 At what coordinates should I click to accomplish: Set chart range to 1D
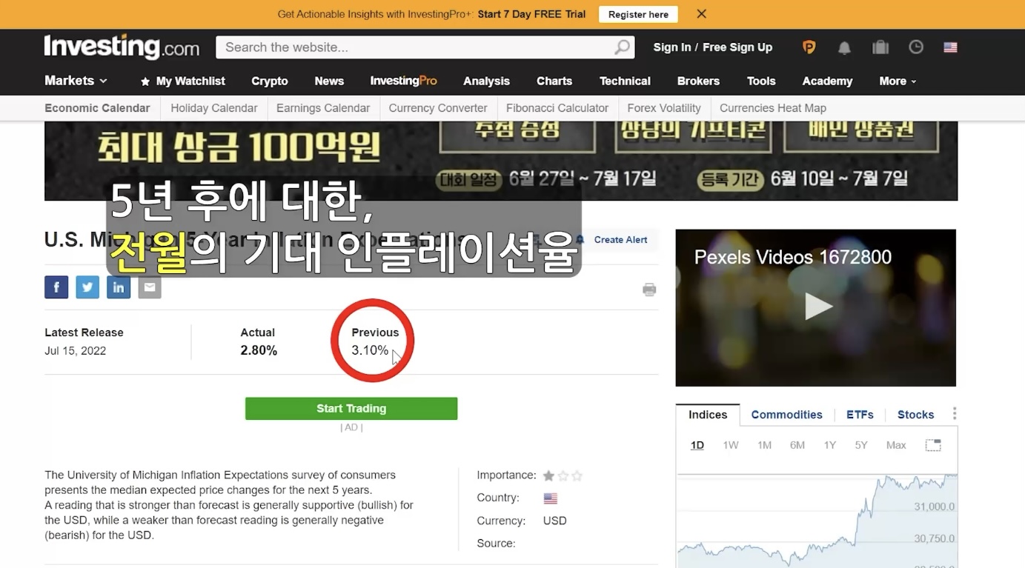(x=697, y=445)
